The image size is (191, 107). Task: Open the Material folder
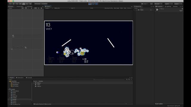[x=14, y=96]
